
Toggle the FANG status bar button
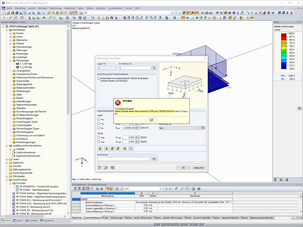(157, 225)
